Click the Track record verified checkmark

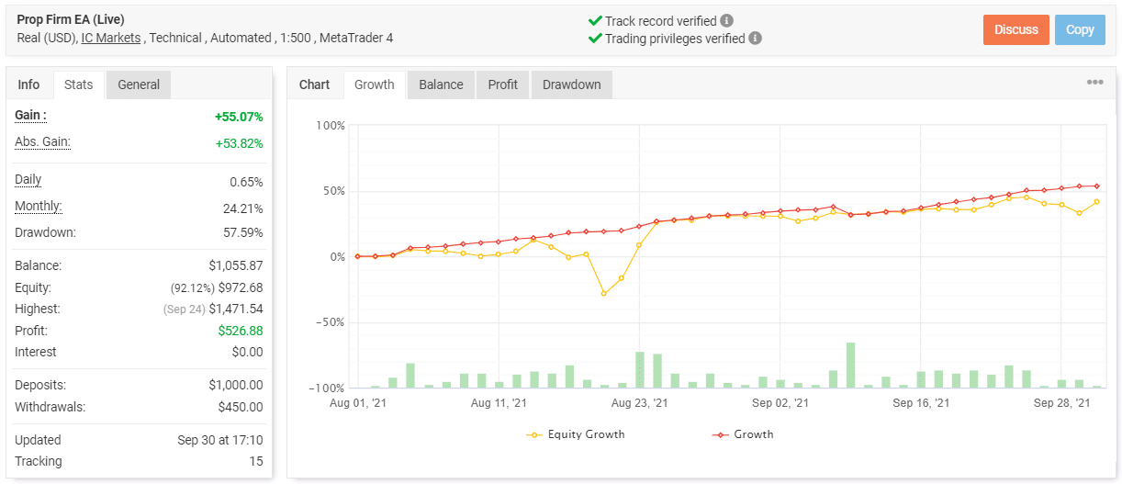[x=595, y=20]
